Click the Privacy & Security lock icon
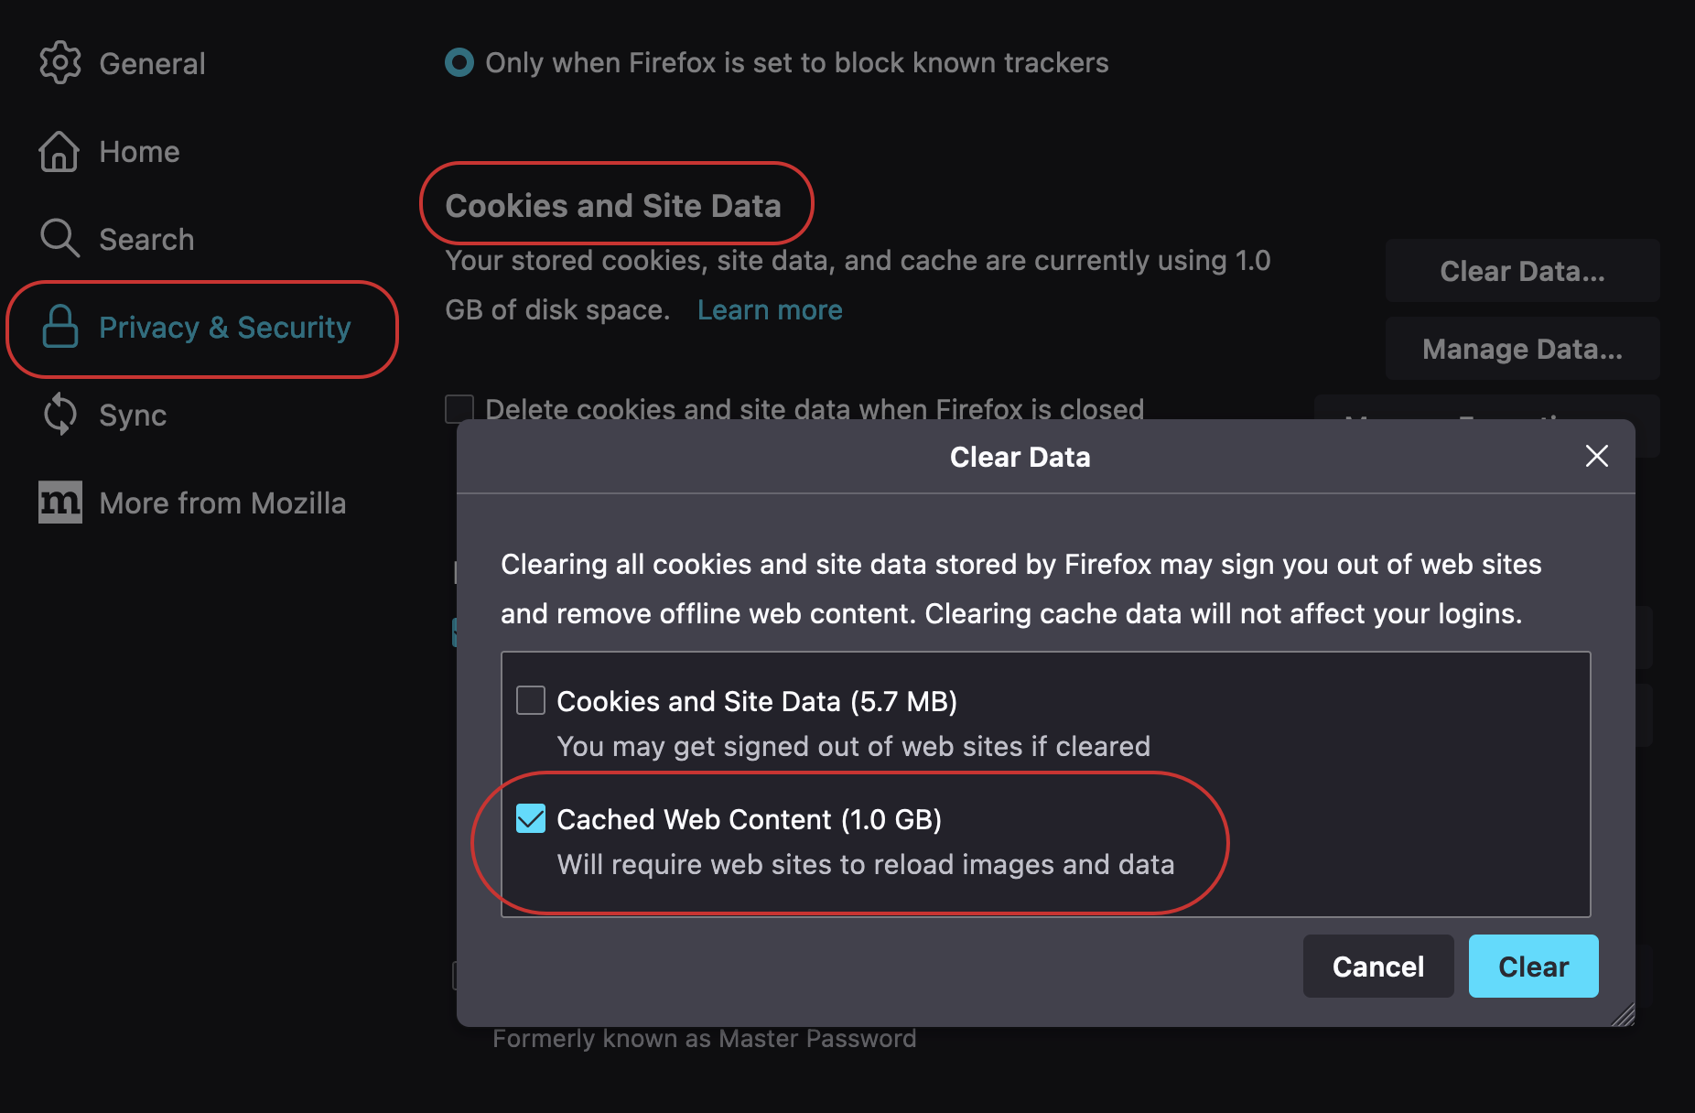 [x=60, y=327]
